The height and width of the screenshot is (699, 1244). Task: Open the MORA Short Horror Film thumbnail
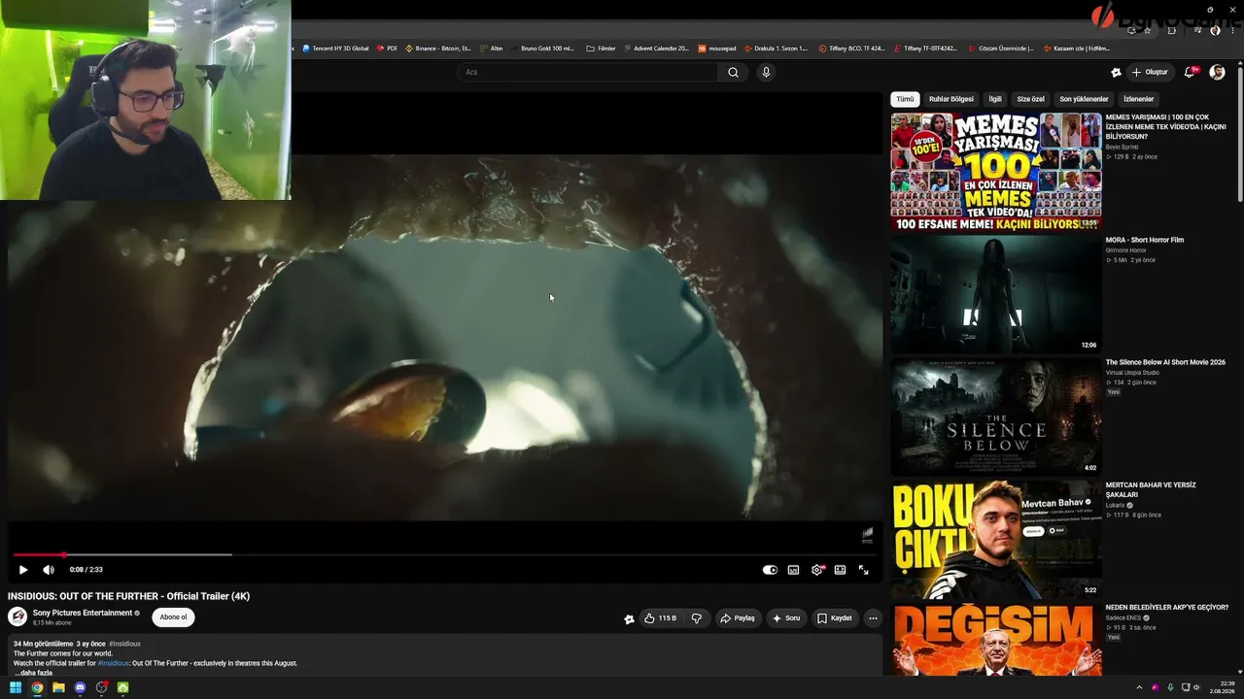996,294
